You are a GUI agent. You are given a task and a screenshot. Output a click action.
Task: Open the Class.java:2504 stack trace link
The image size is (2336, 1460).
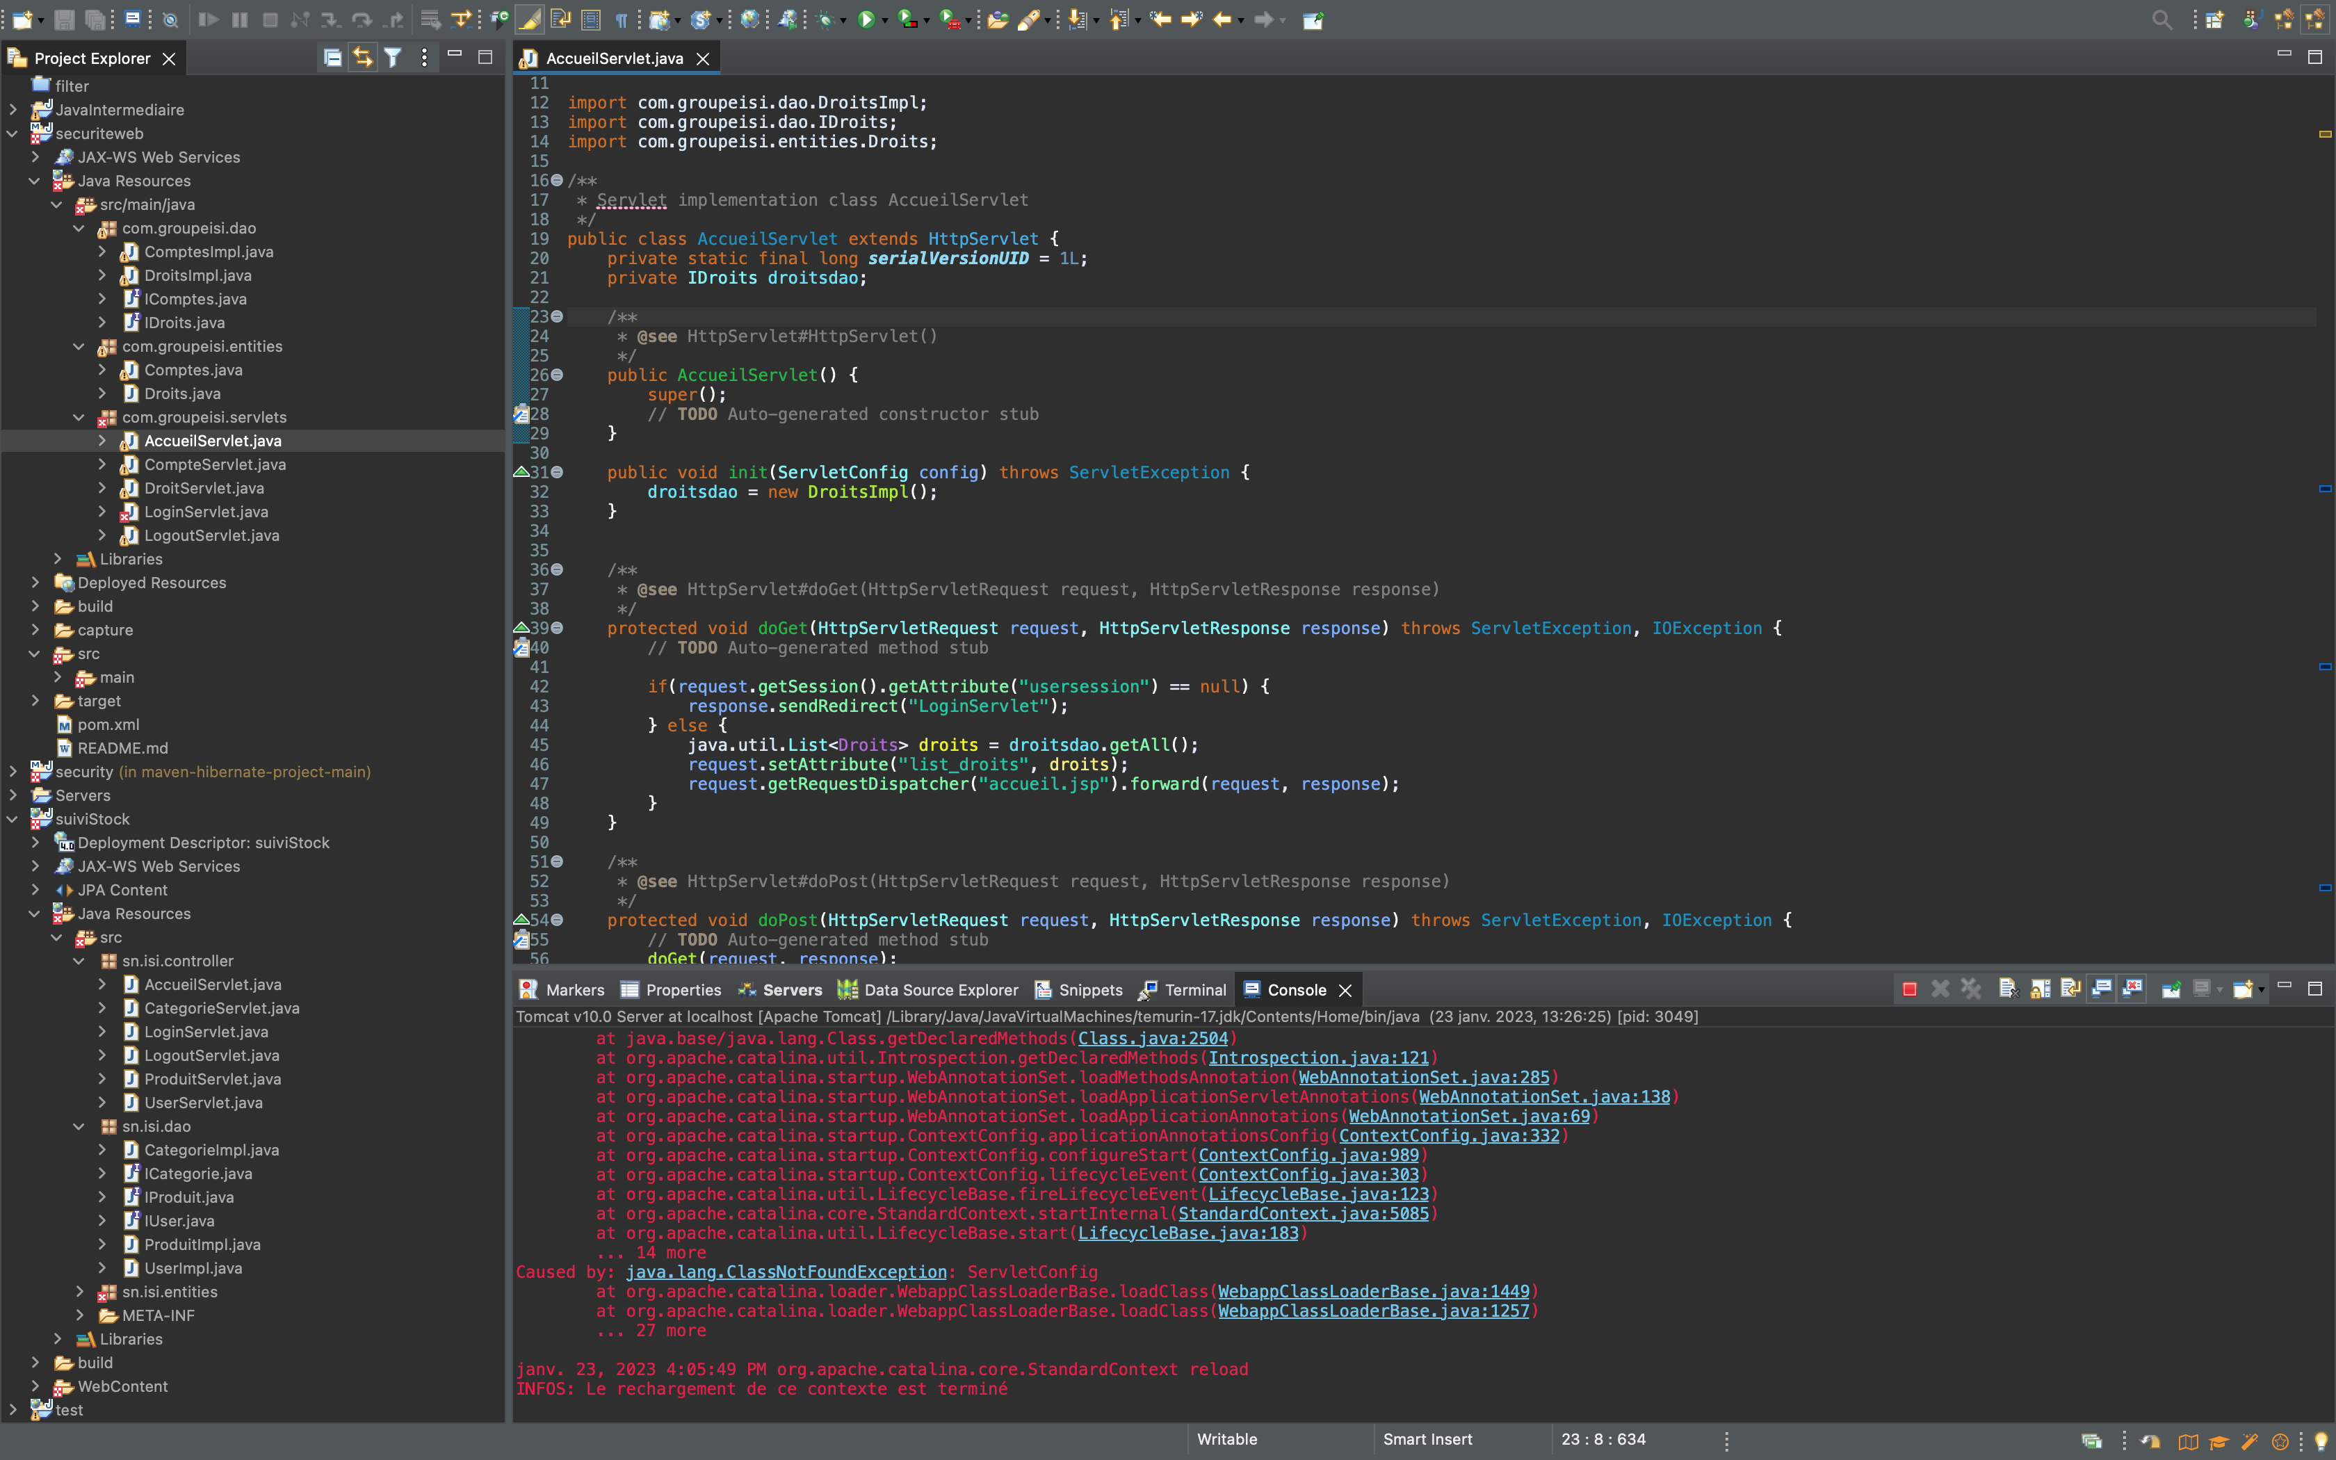click(1153, 1038)
